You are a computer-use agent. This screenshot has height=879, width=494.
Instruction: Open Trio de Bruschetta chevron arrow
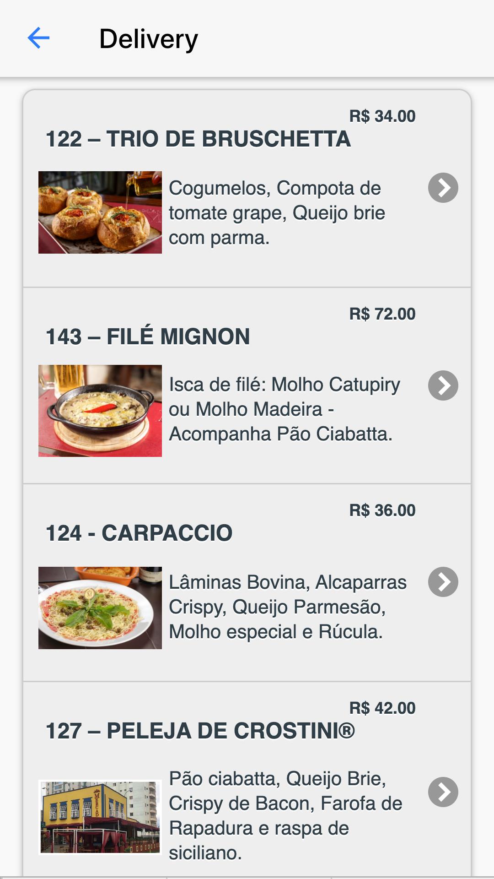click(443, 188)
